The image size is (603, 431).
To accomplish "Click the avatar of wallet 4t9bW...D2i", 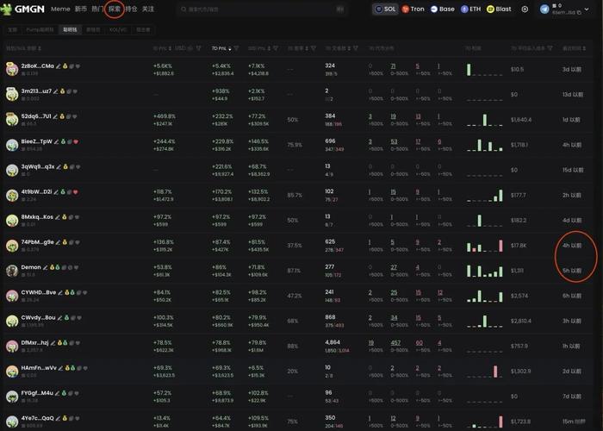I will coord(12,196).
